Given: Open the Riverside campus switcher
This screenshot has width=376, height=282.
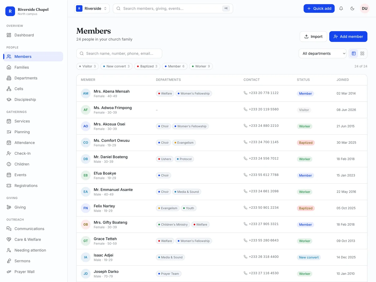Looking at the screenshot, I should (92, 9).
